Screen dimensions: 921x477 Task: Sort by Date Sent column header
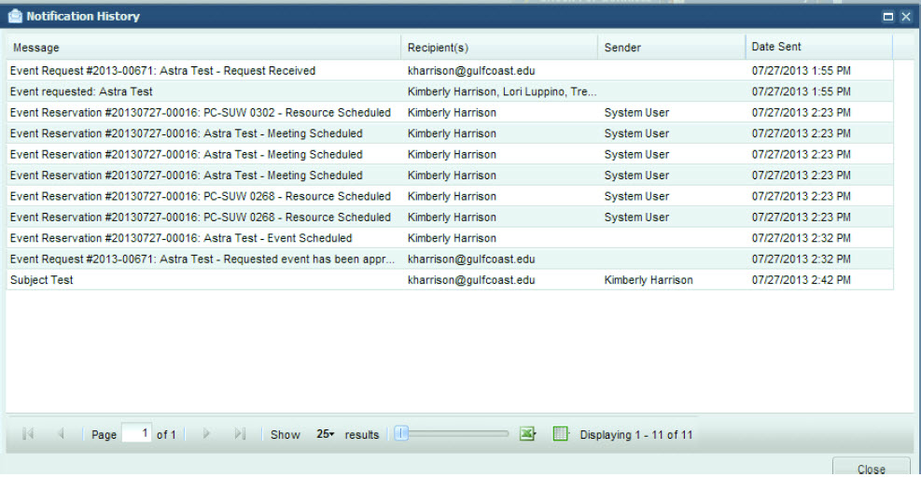click(x=818, y=47)
